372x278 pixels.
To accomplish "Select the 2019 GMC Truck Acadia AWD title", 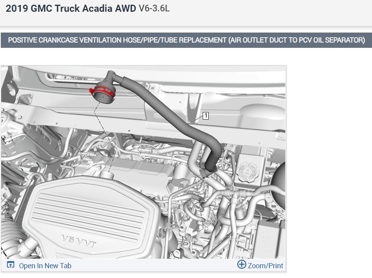I will (x=71, y=9).
